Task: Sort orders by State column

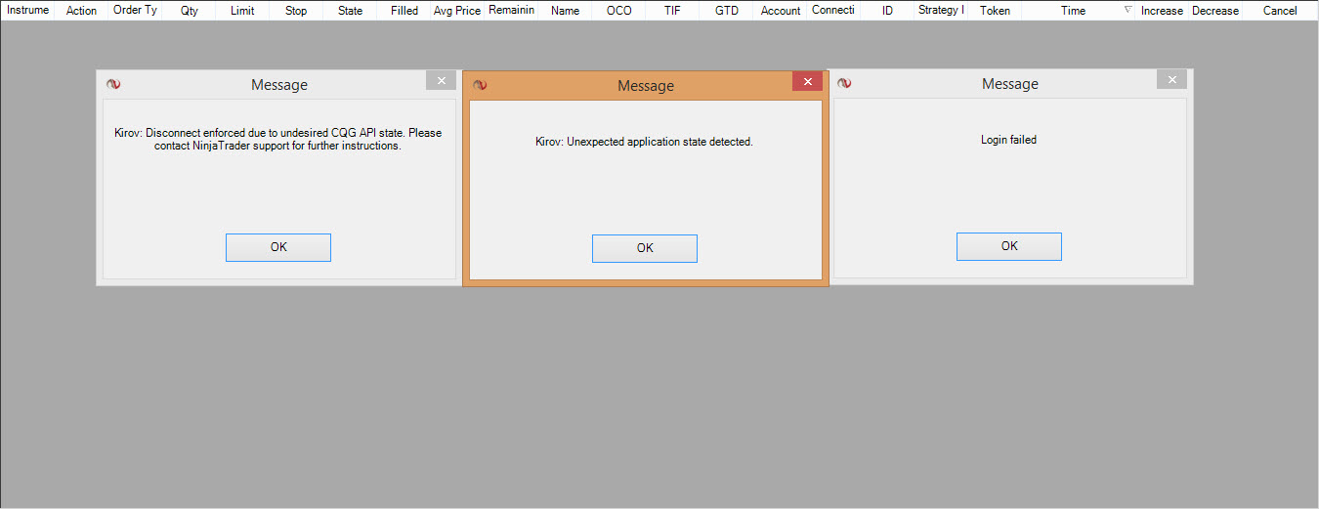Action: 350,11
